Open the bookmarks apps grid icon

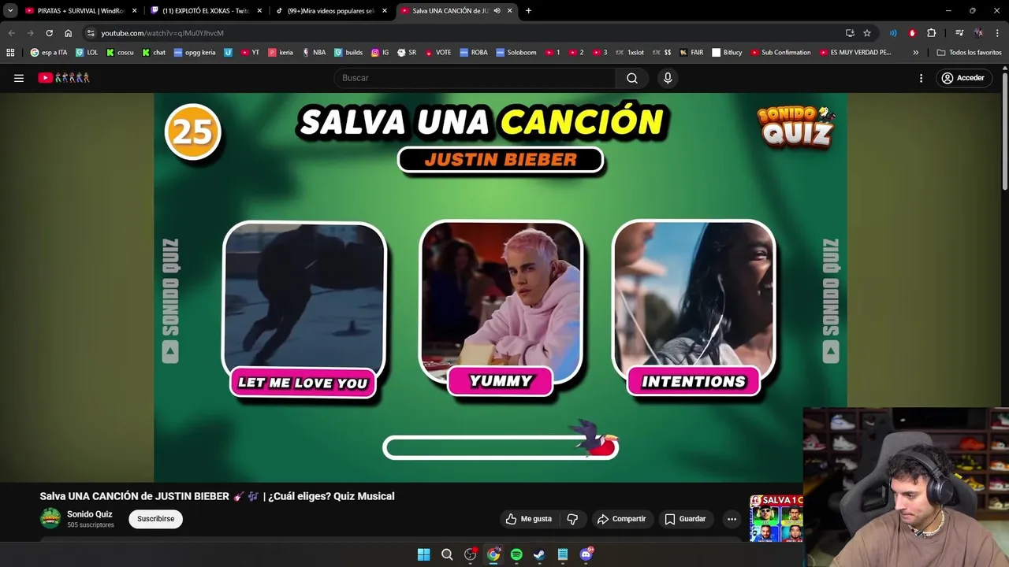point(10,53)
